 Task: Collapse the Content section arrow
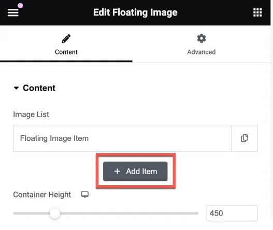pyautogui.click(x=16, y=88)
